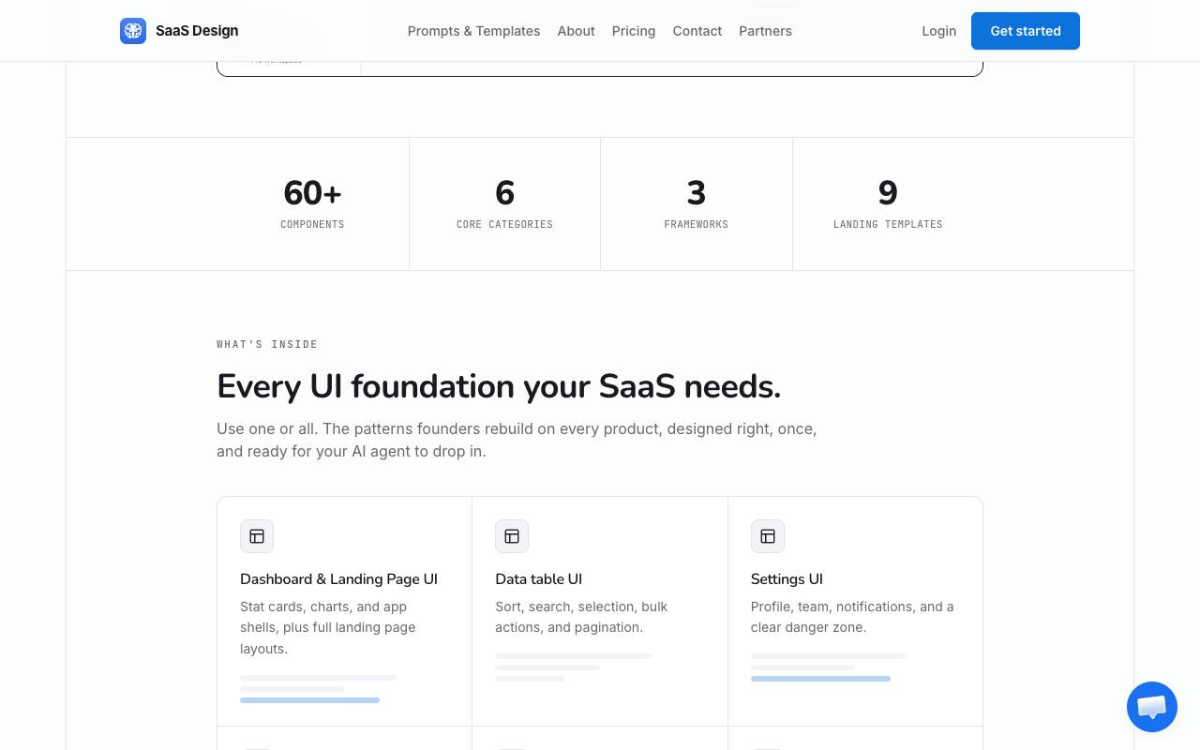
Task: Click the LANDING TEMPLATES label
Action: click(x=888, y=224)
